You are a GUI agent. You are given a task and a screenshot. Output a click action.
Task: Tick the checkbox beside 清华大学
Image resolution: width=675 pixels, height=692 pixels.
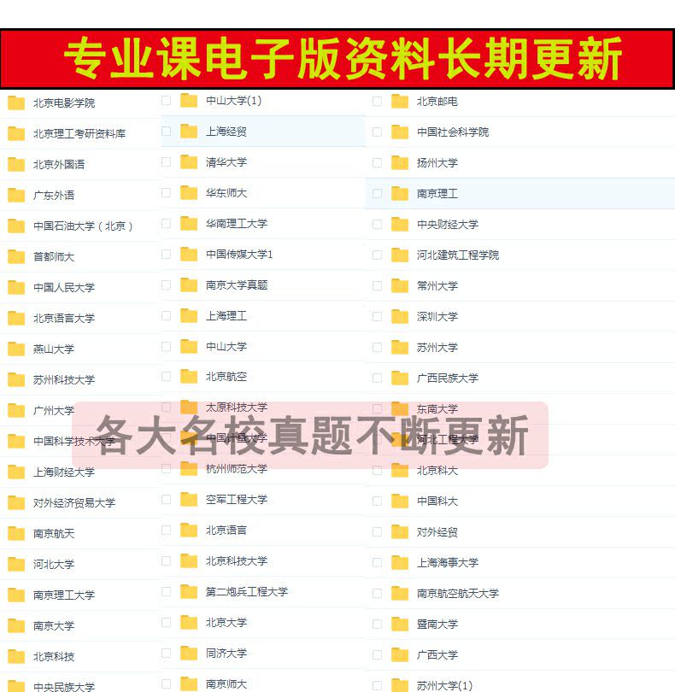click(166, 162)
